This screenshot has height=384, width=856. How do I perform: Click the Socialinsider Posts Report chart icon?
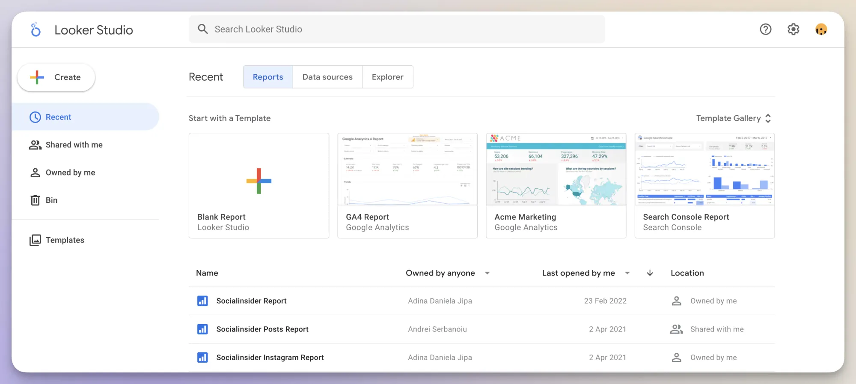coord(202,329)
